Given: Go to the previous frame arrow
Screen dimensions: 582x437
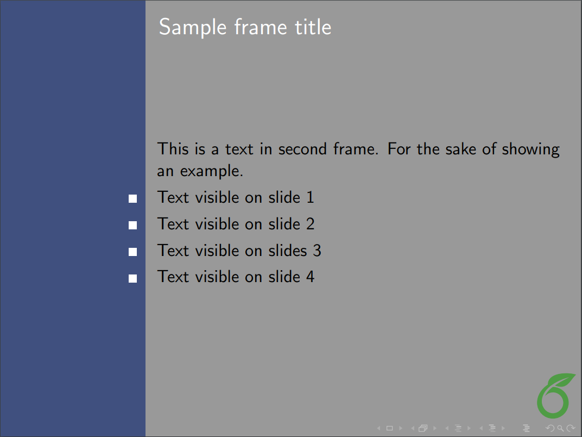Looking at the screenshot, I should pyautogui.click(x=413, y=428).
